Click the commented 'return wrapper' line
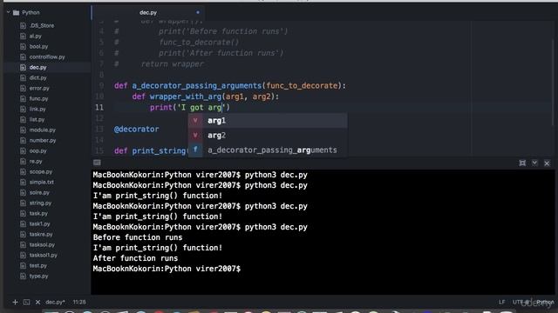The image size is (558, 313). point(173,64)
